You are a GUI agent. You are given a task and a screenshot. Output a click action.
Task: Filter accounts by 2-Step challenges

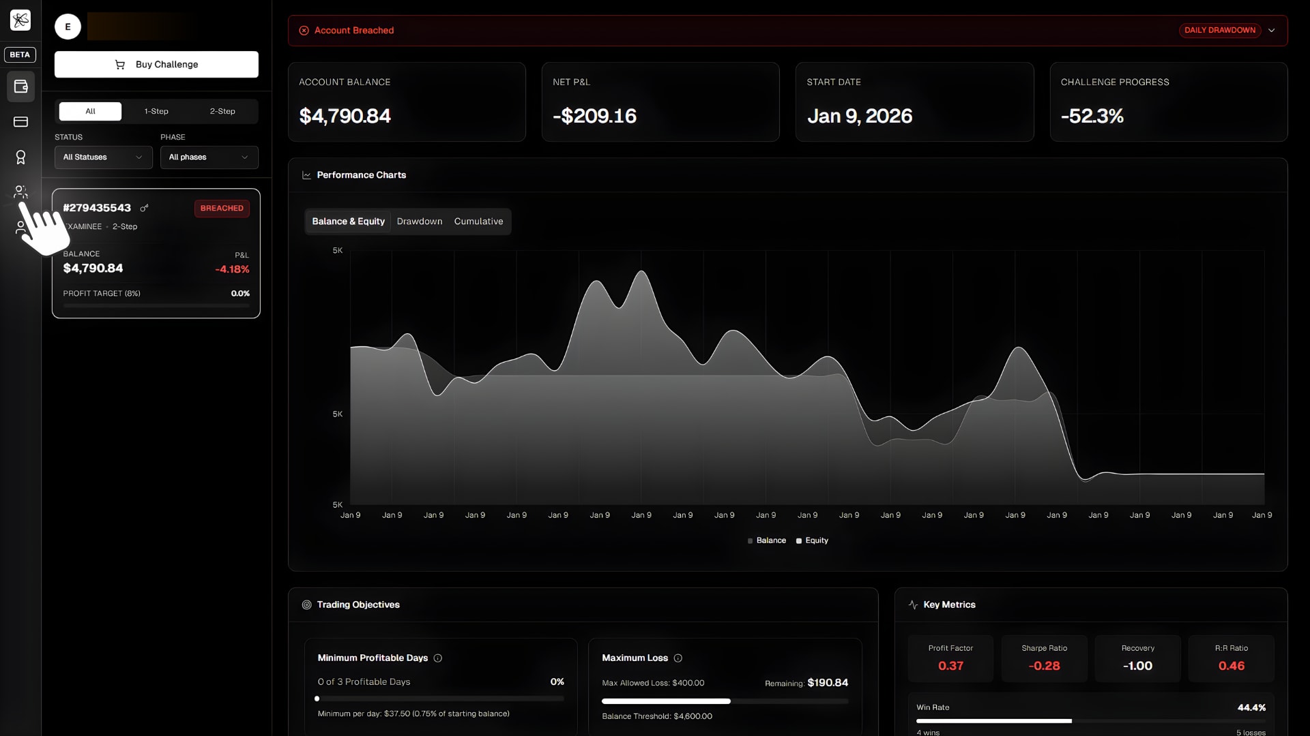222,111
